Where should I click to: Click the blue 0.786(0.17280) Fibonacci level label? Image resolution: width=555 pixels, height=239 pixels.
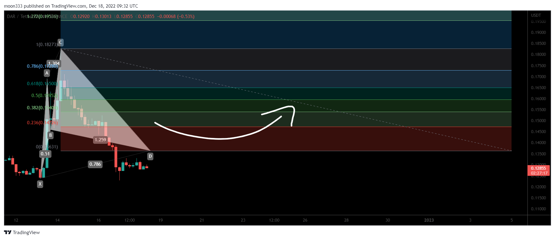[42, 66]
